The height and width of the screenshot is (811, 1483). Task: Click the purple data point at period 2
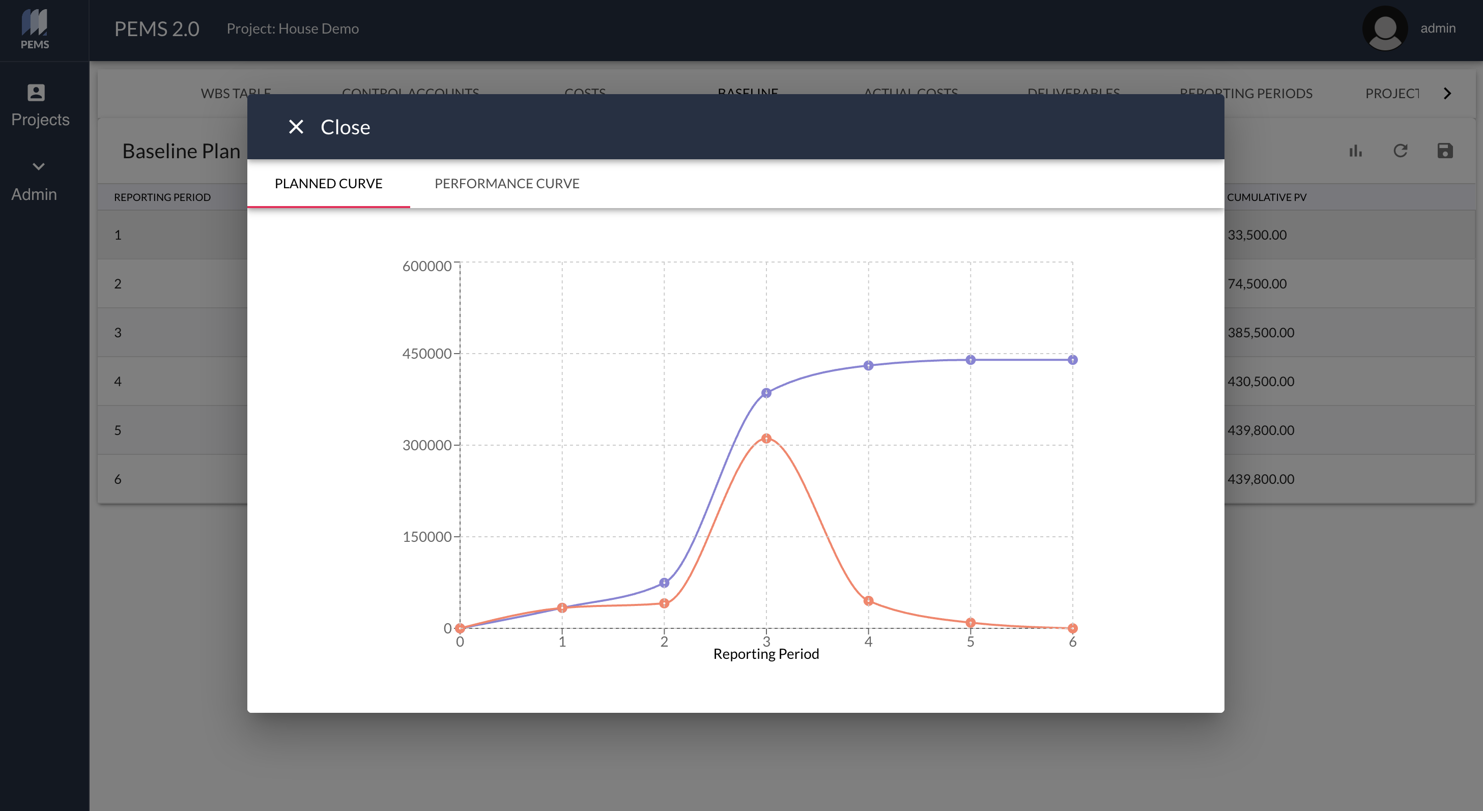664,583
